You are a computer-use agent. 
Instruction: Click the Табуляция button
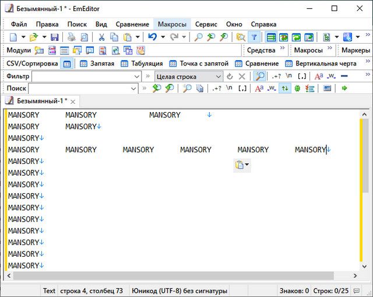coord(142,63)
